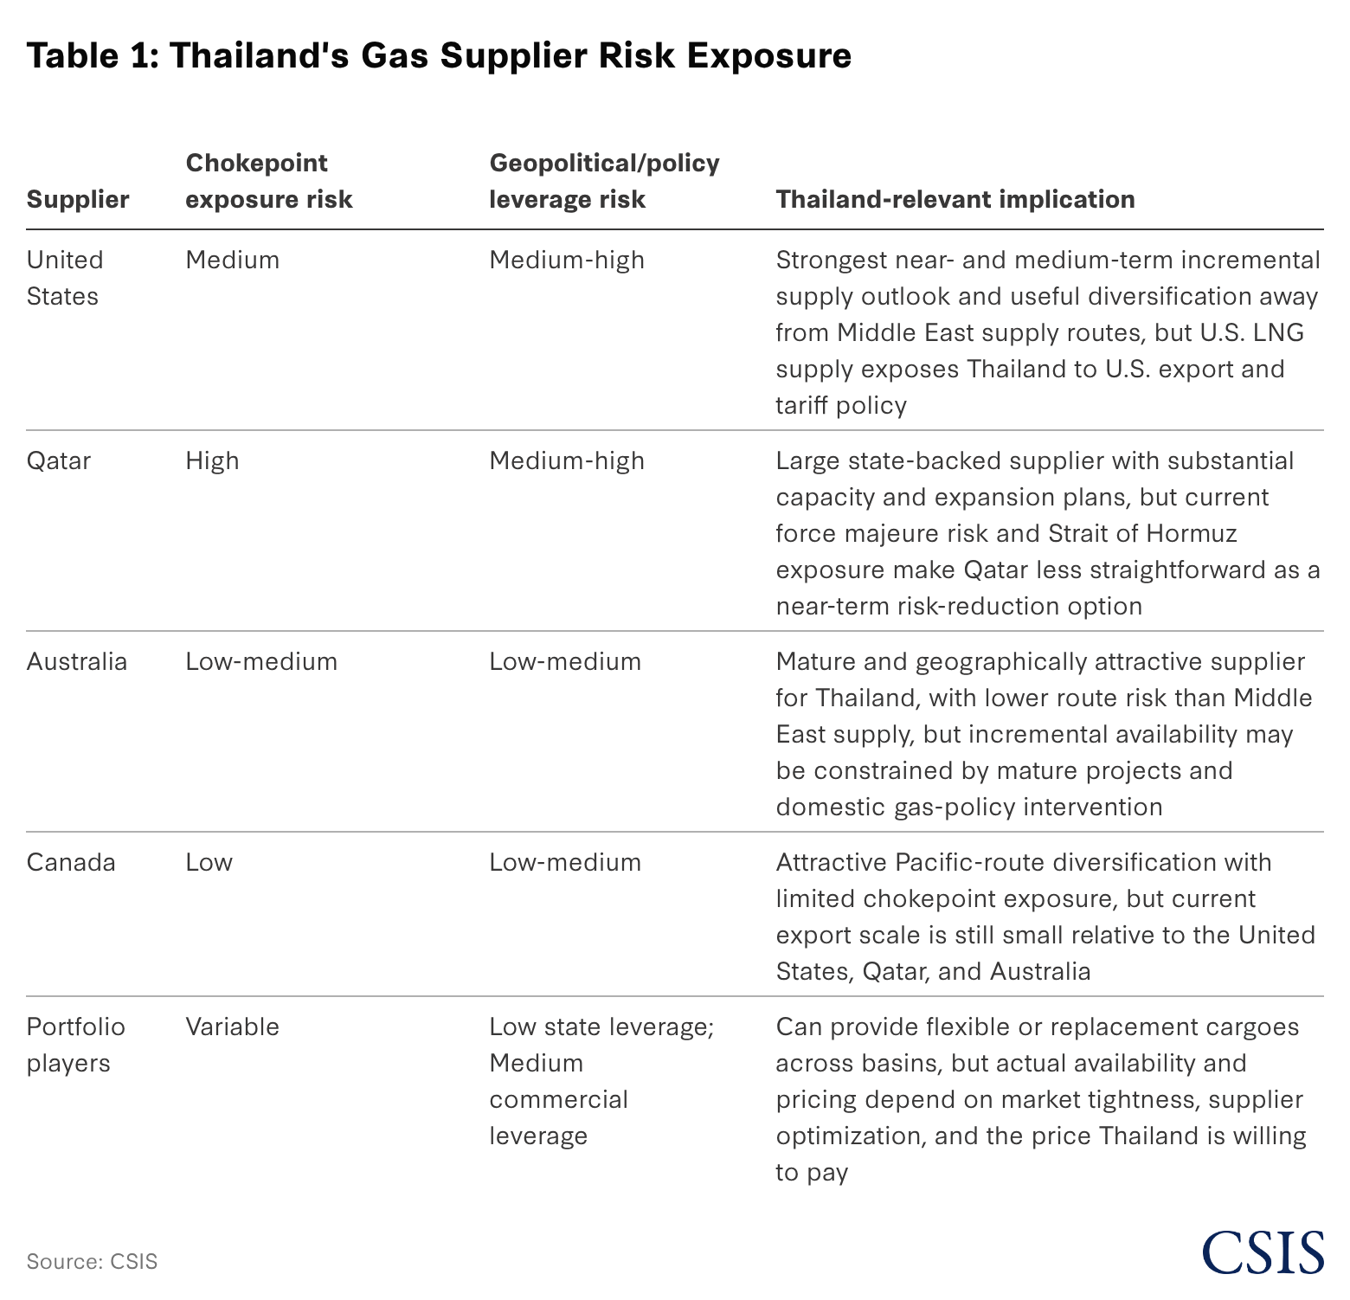Select the Qatar supplier cell

point(59,460)
